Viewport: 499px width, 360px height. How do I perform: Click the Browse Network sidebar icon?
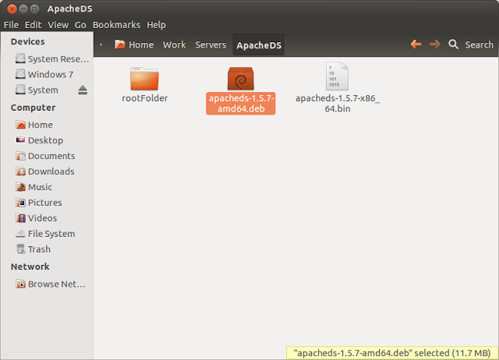pos(21,284)
